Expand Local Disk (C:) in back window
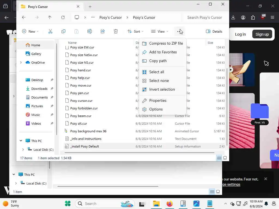Viewport: 279px width, 209px height. pyautogui.click(x=16, y=183)
